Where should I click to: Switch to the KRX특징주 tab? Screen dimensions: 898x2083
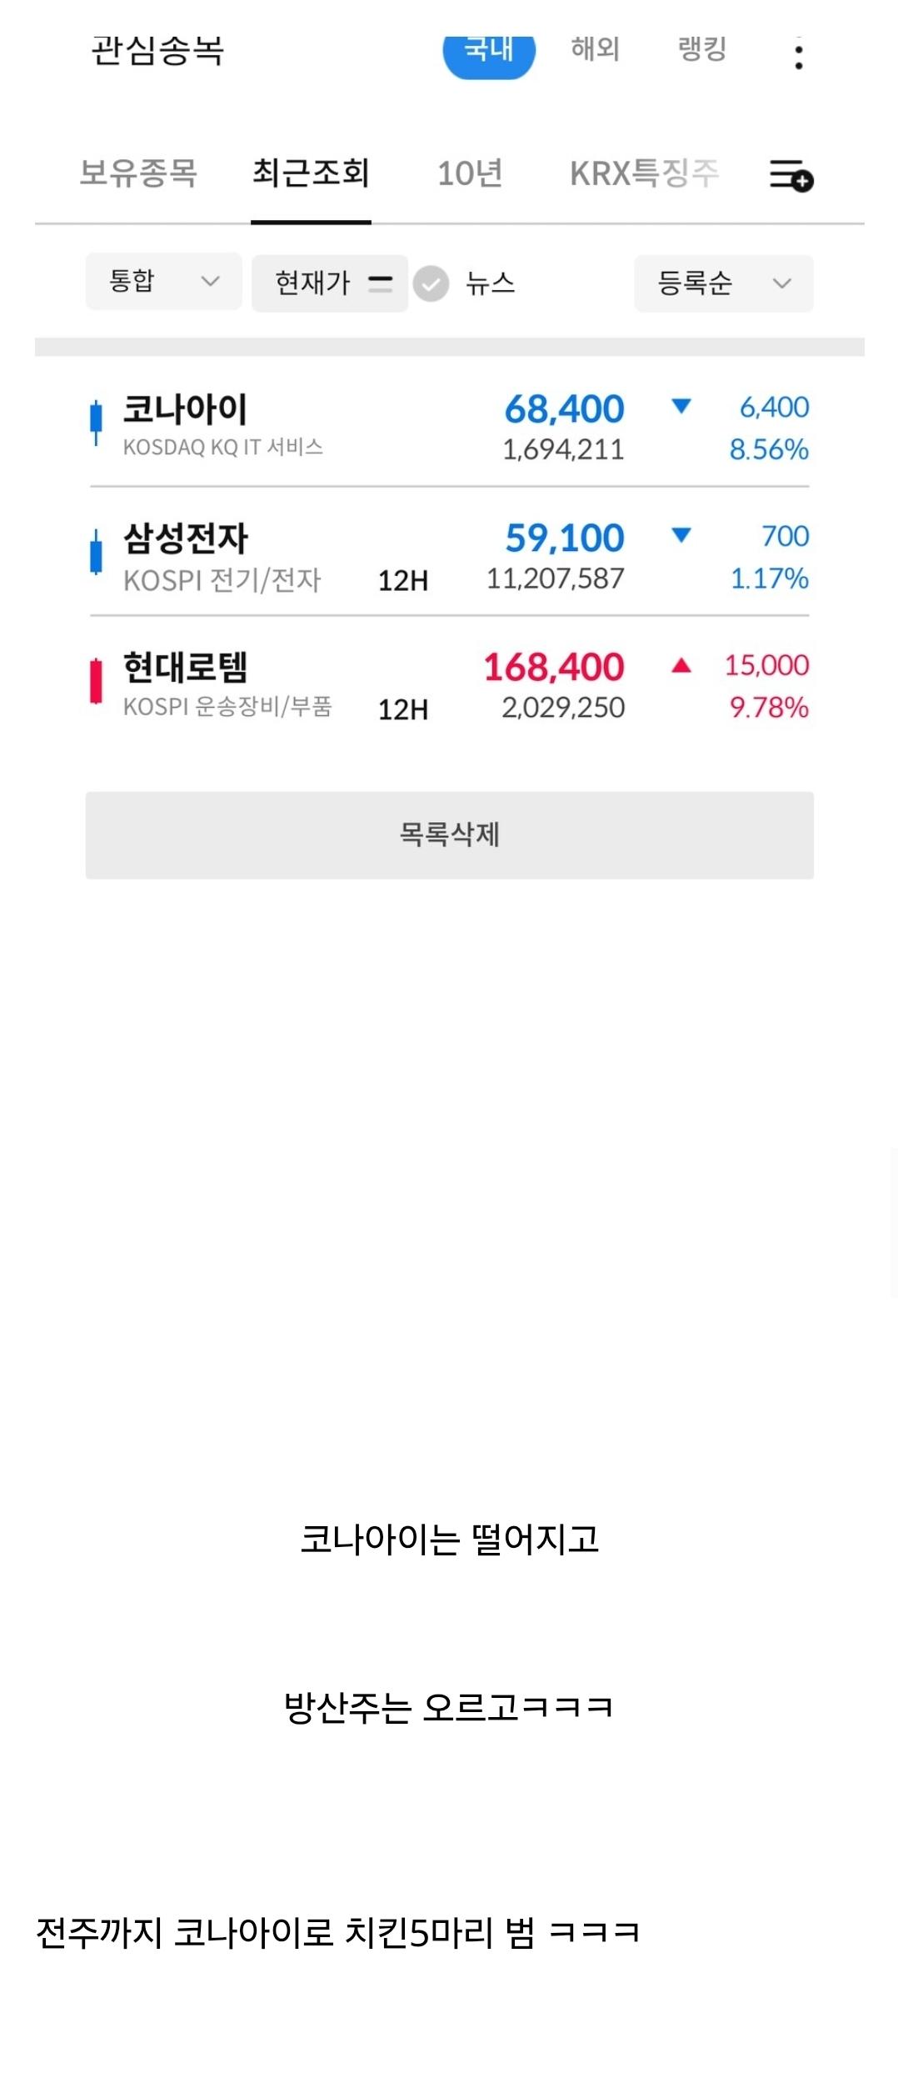pos(644,173)
